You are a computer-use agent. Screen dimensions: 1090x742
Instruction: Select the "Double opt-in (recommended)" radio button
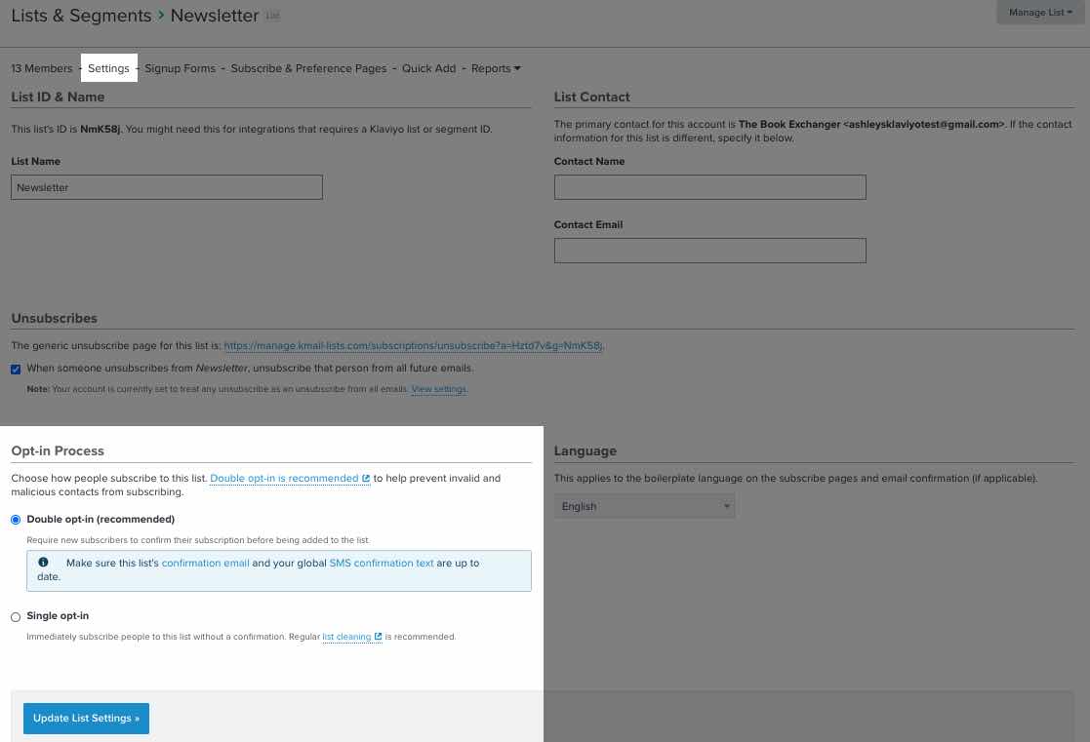15,520
